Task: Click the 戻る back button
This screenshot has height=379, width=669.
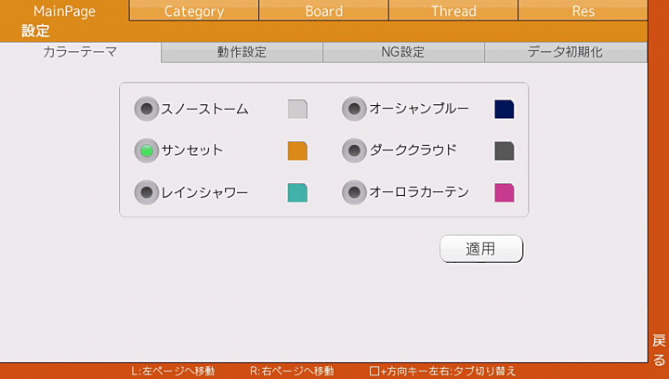Action: pos(658,349)
